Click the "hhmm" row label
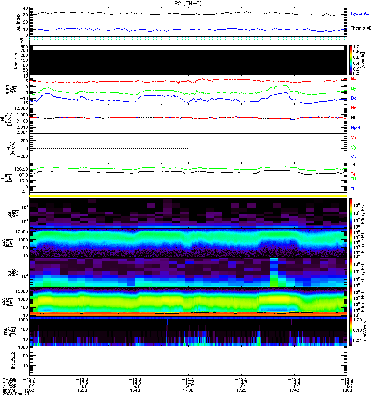Image resolution: width=376 pixels, height=401 pixels. 9,390
